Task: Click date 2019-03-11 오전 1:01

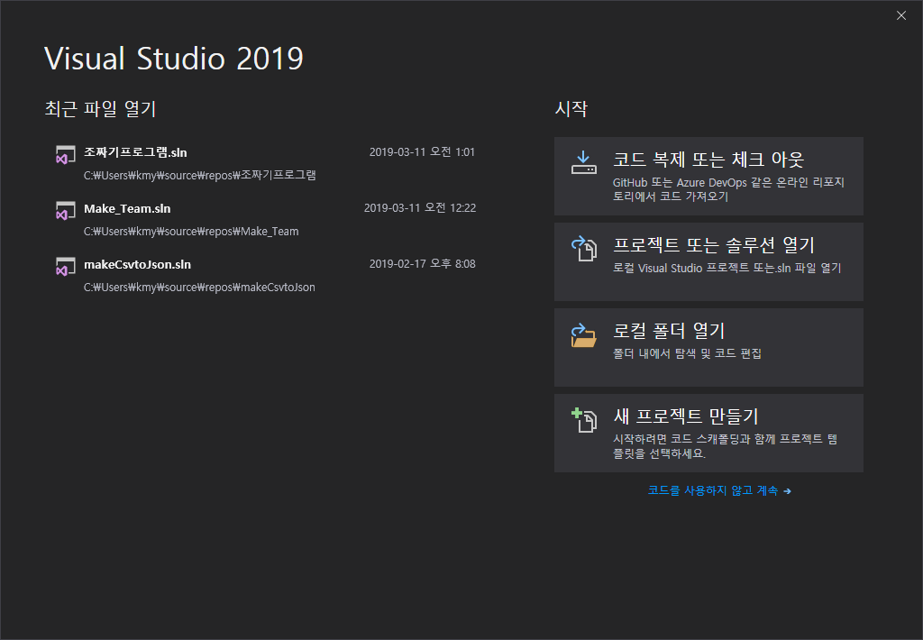Action: [422, 152]
